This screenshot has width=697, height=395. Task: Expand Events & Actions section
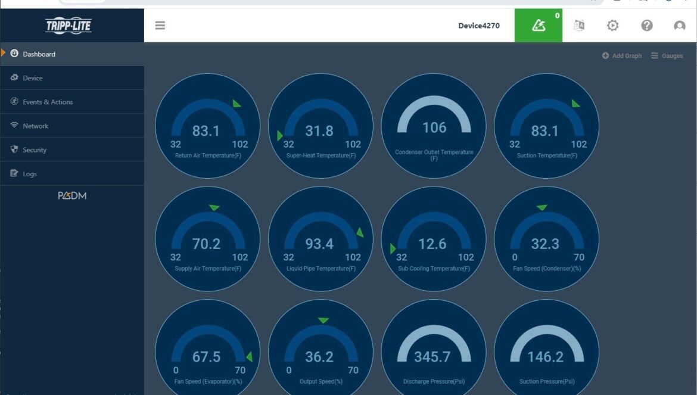[x=48, y=102]
